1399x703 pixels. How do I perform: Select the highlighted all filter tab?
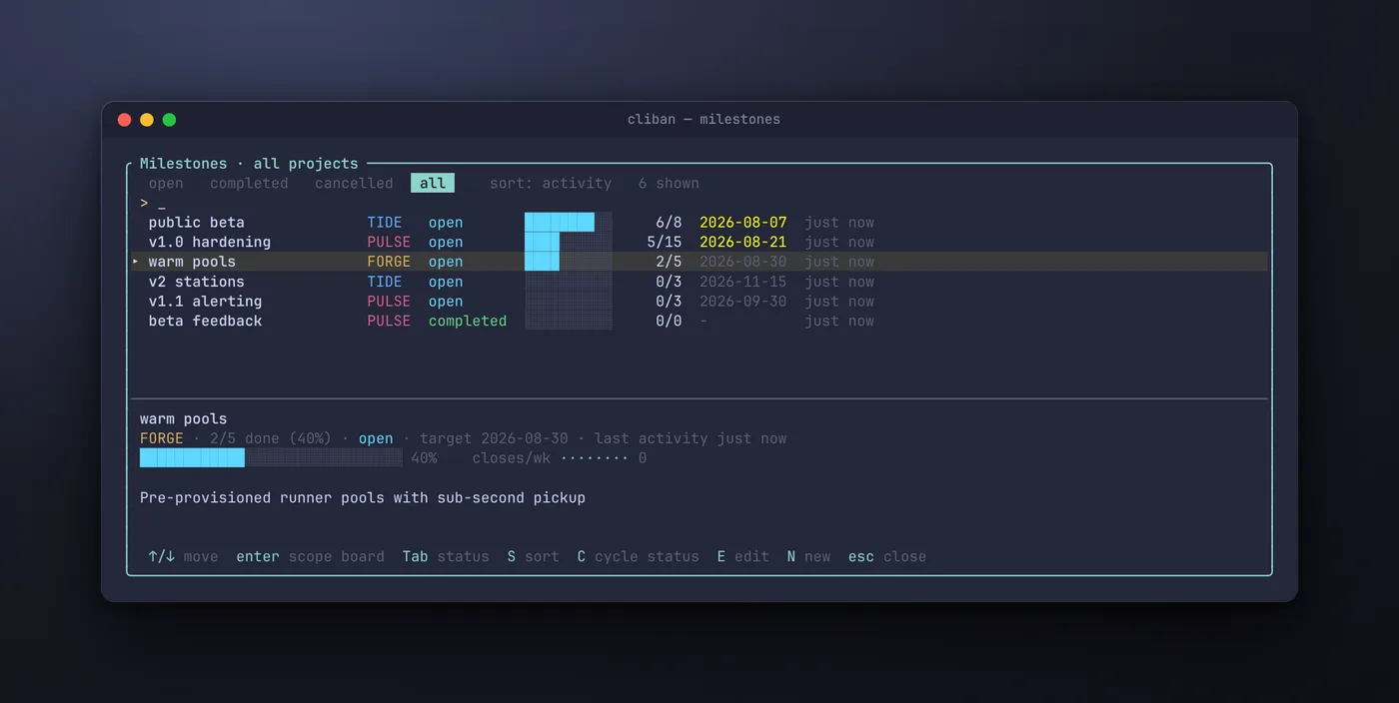[x=433, y=184]
